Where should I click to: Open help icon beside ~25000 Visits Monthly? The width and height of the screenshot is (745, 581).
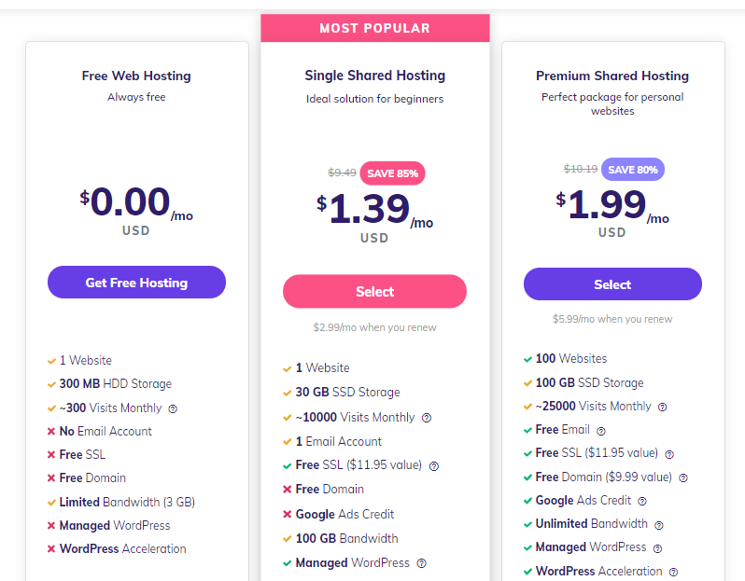[662, 407]
